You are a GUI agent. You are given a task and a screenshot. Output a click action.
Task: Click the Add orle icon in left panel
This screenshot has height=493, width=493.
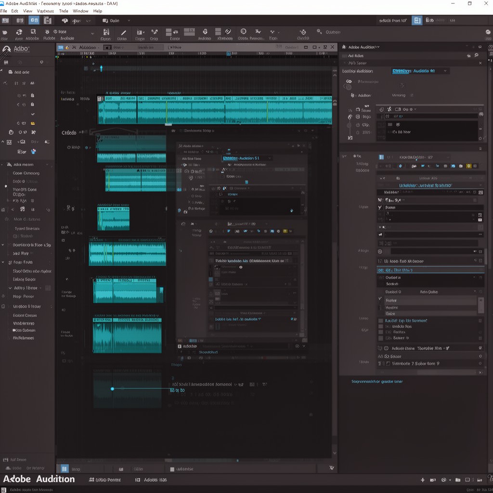pyautogui.click(x=11, y=72)
